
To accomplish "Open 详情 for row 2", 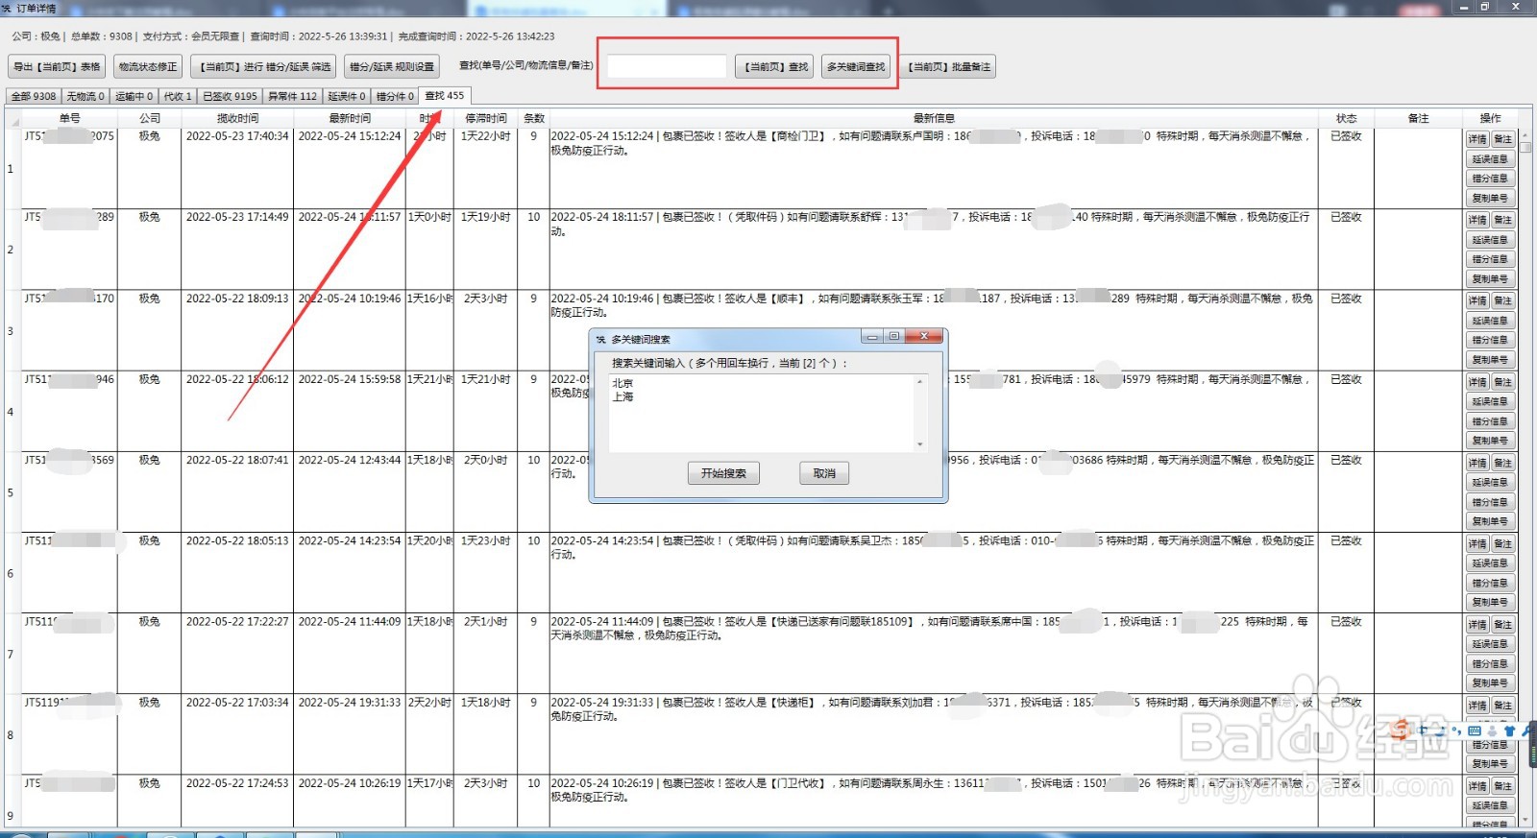I will pos(1477,220).
